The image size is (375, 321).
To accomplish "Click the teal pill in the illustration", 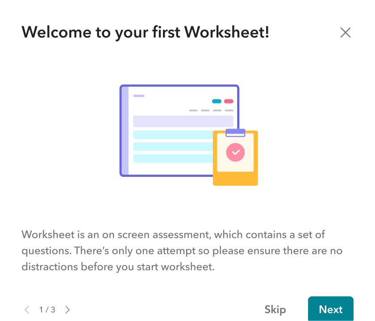I will tap(217, 101).
